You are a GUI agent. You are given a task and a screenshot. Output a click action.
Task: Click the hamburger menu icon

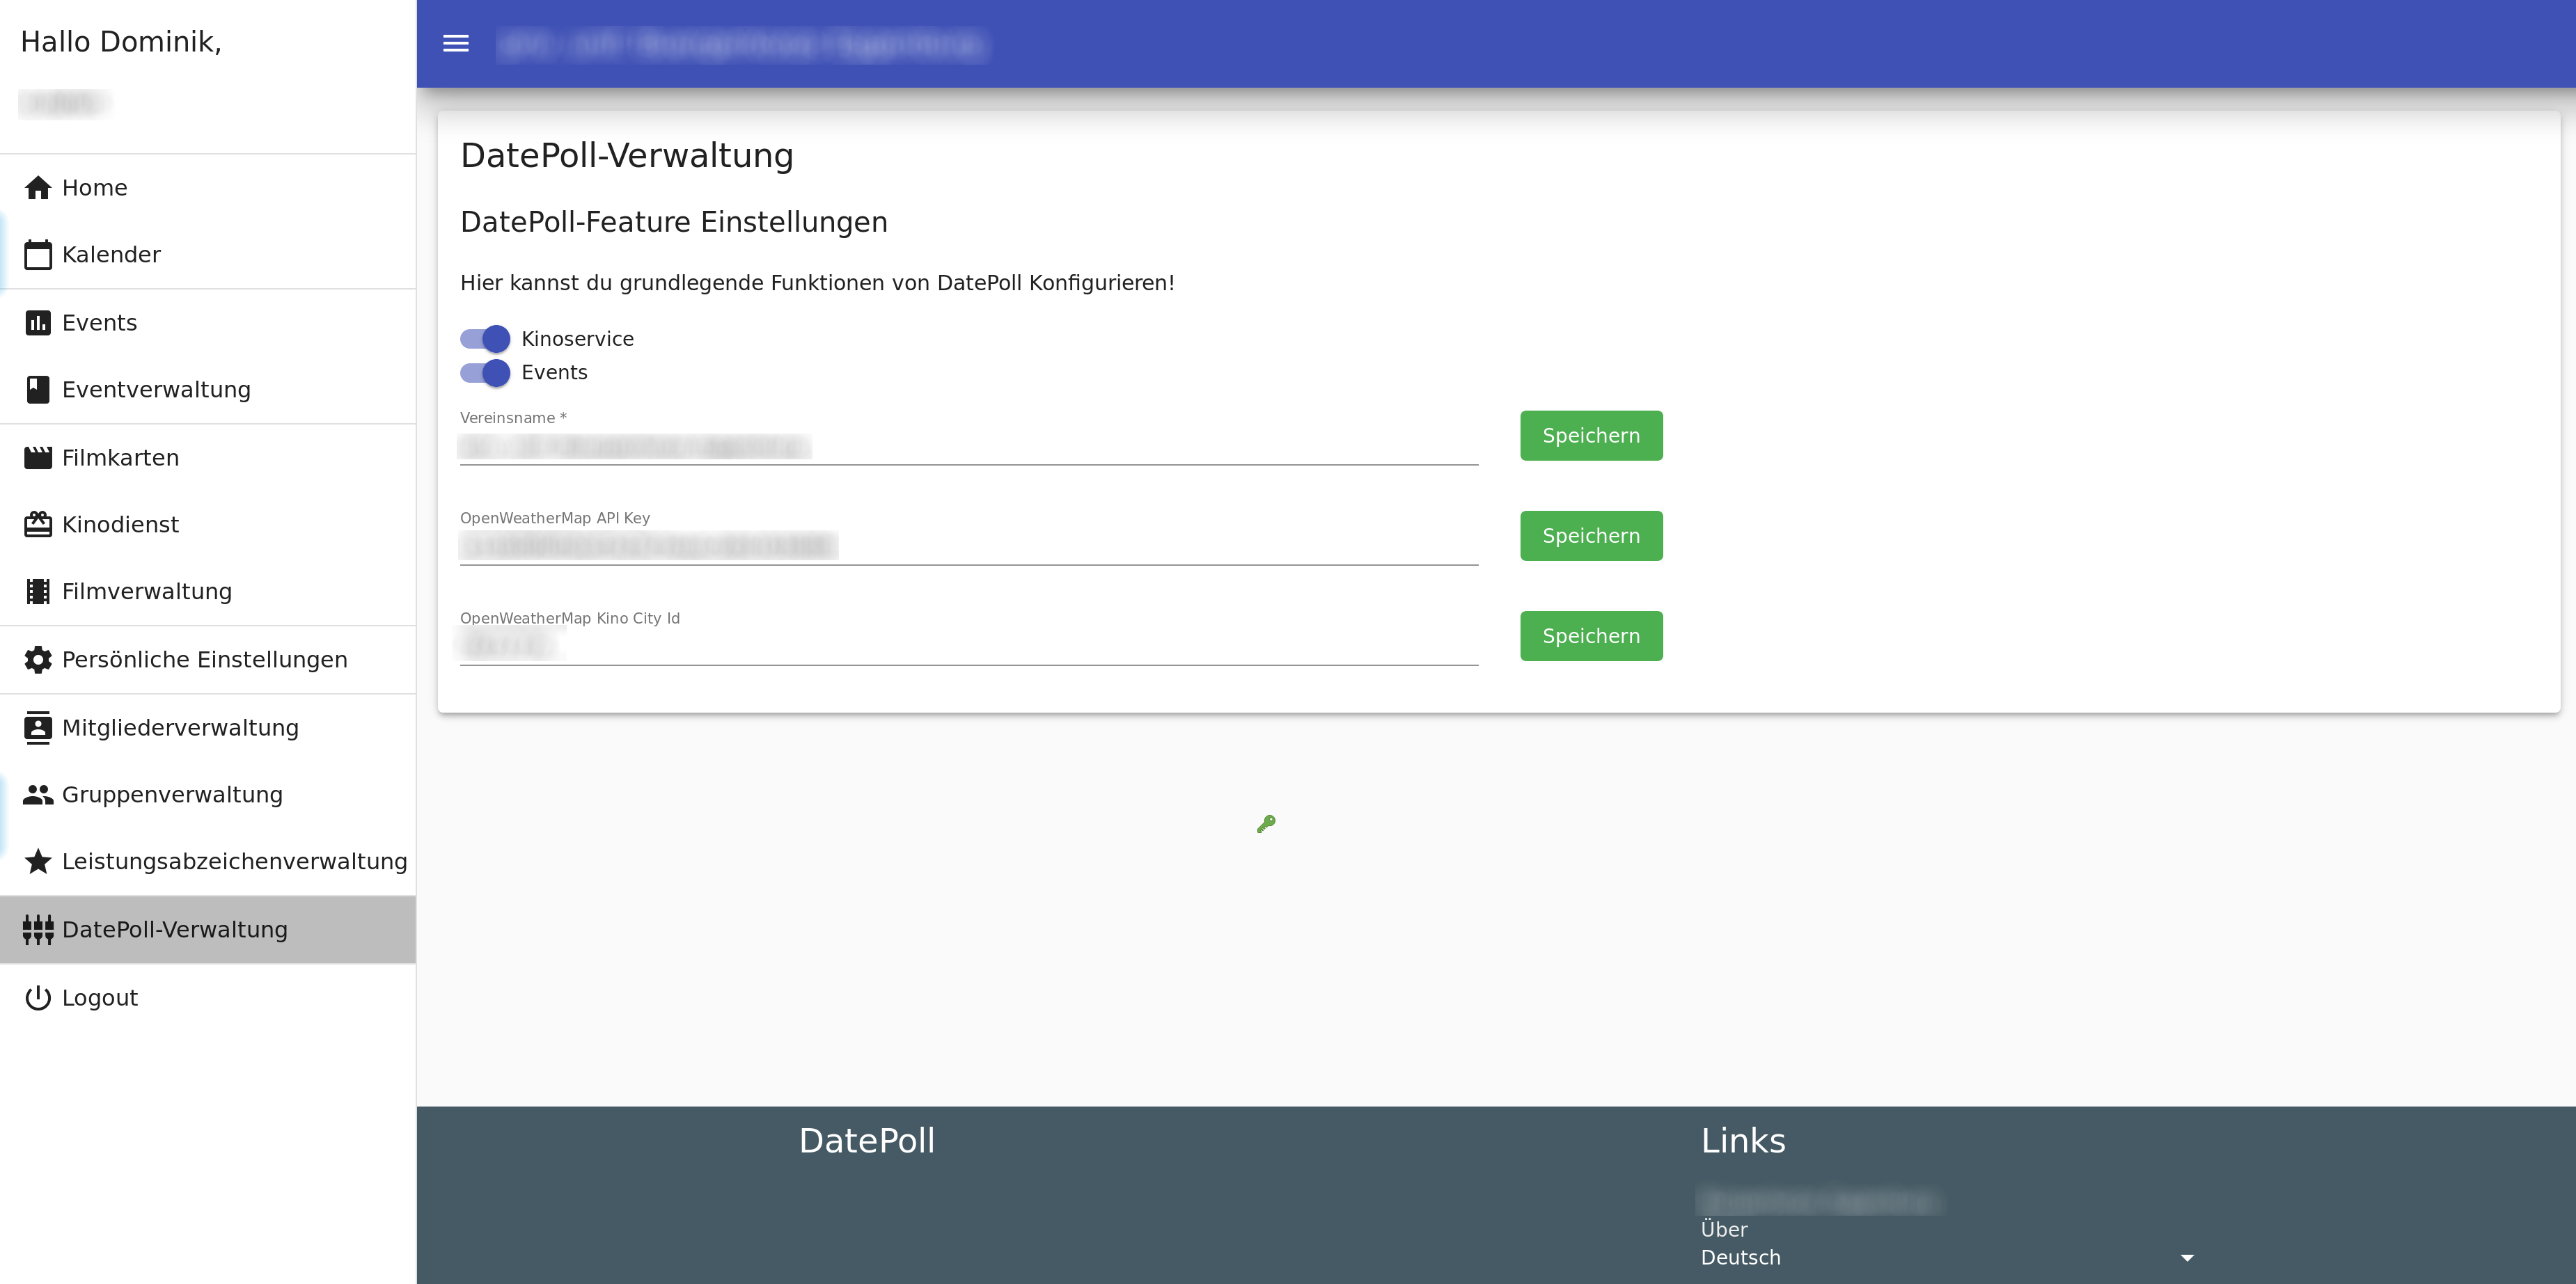point(456,43)
